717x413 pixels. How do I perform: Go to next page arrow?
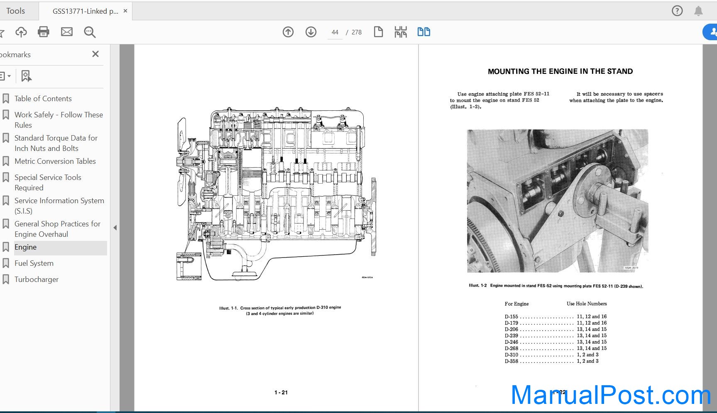coord(311,32)
